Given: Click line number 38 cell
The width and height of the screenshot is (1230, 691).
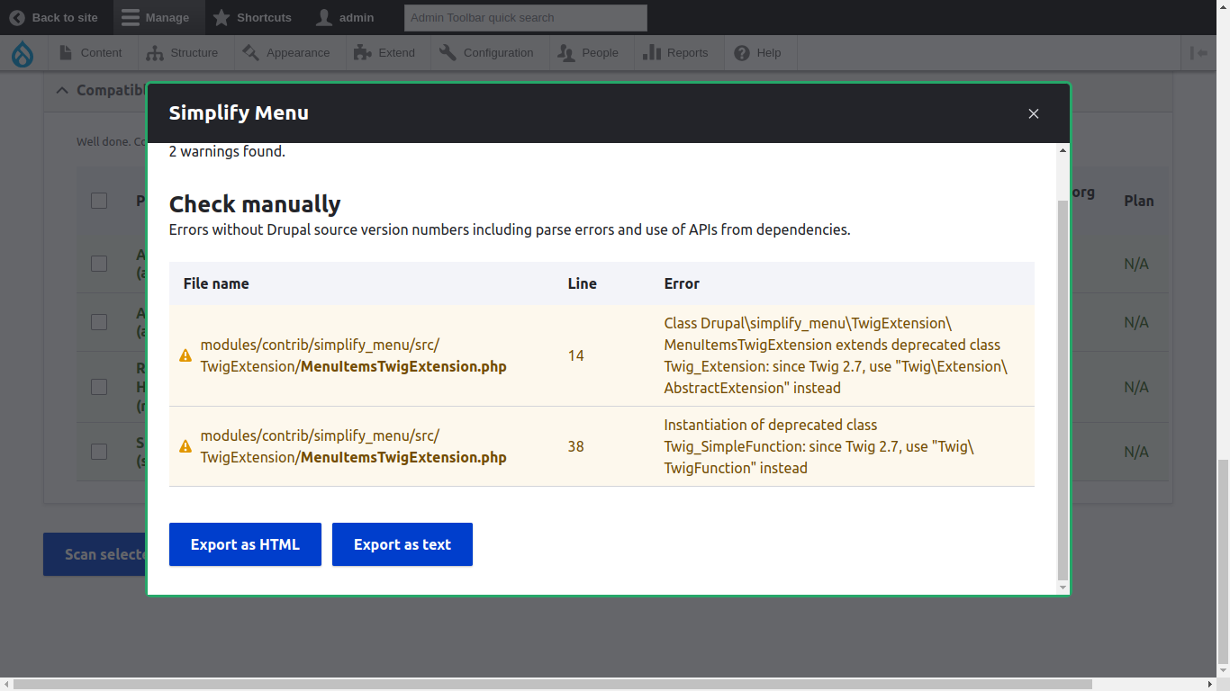Looking at the screenshot, I should [x=576, y=446].
